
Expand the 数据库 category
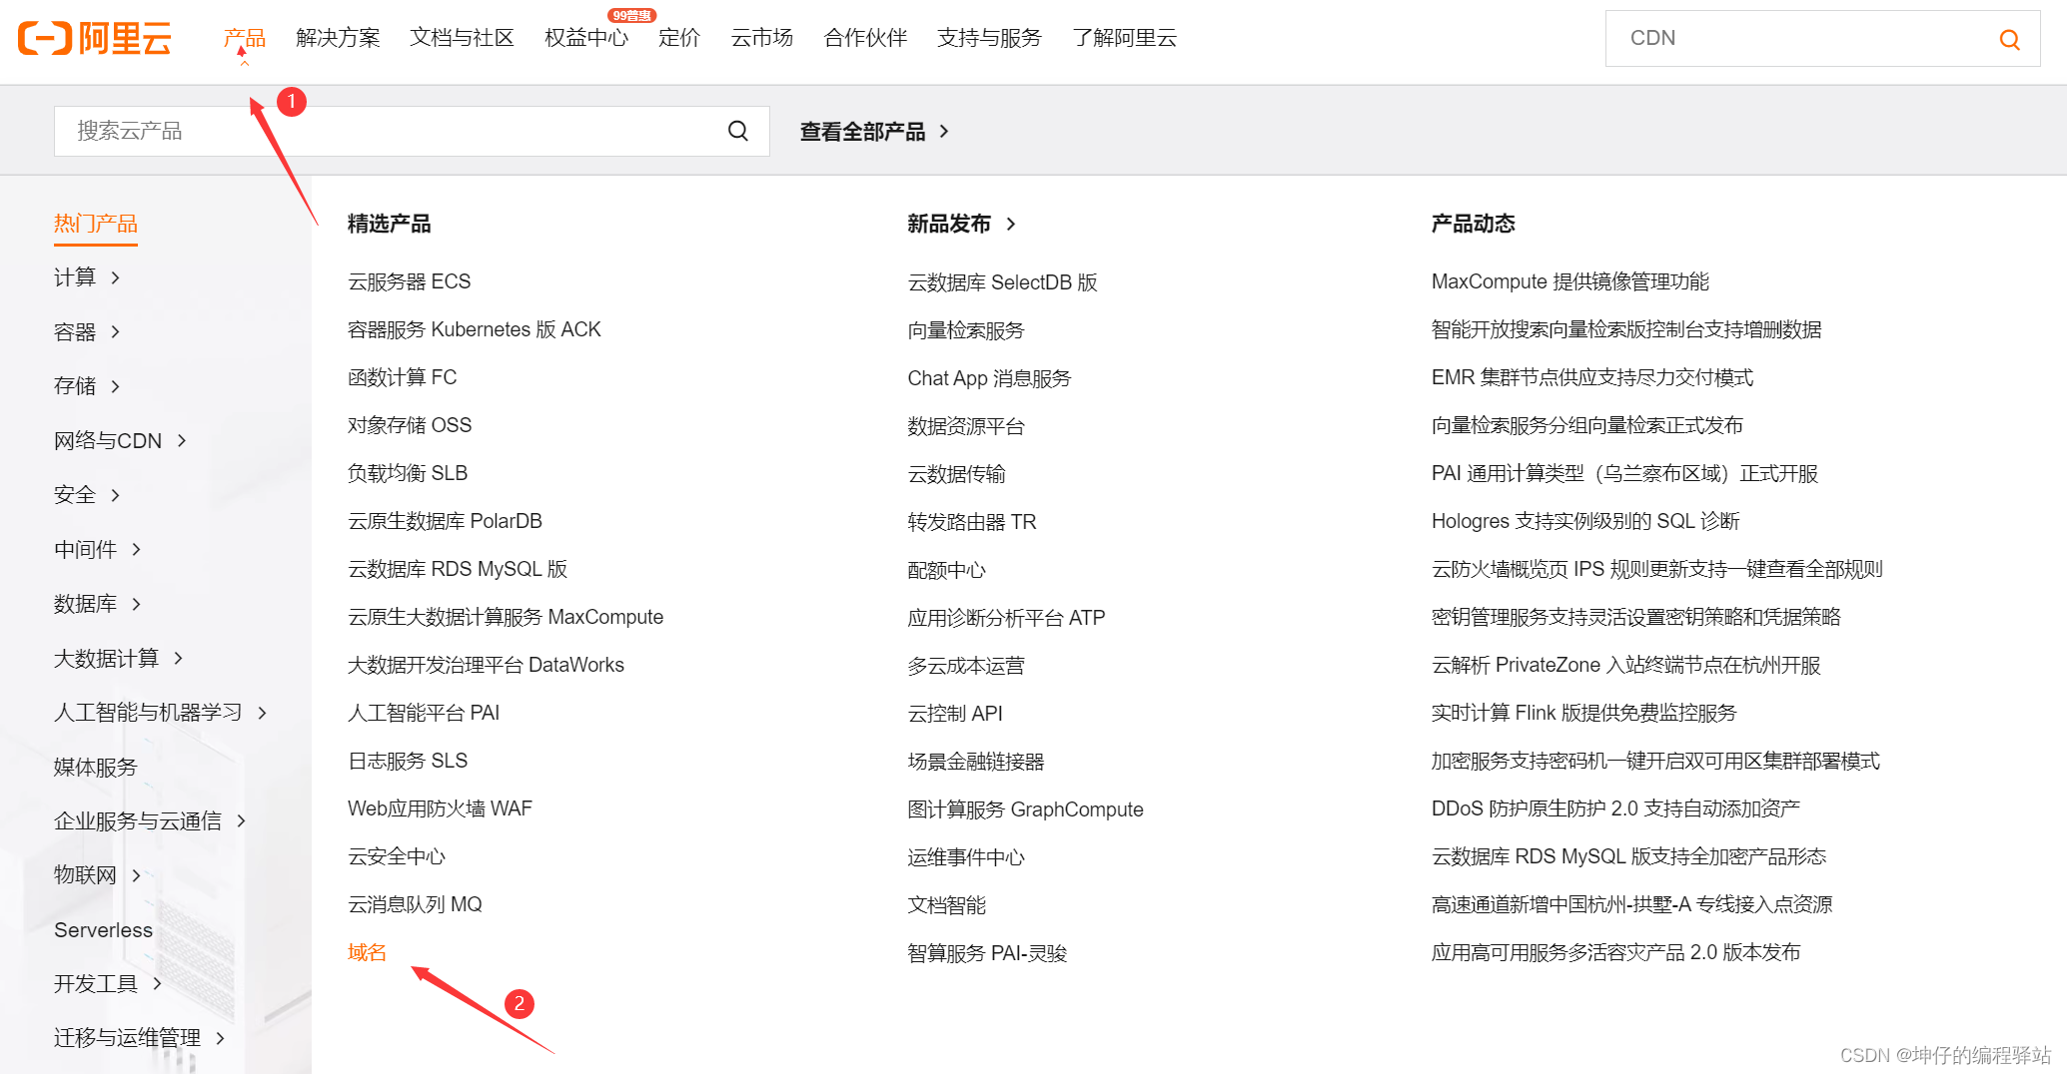point(97,604)
